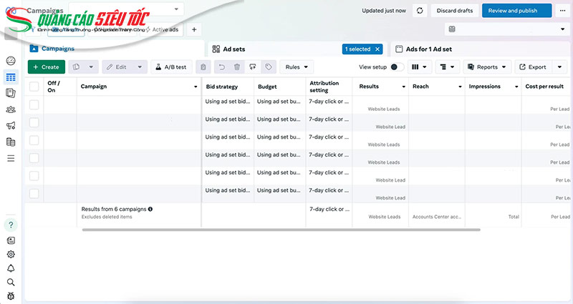
Task: Click the undo arrow icon in toolbar
Action: [x=221, y=67]
